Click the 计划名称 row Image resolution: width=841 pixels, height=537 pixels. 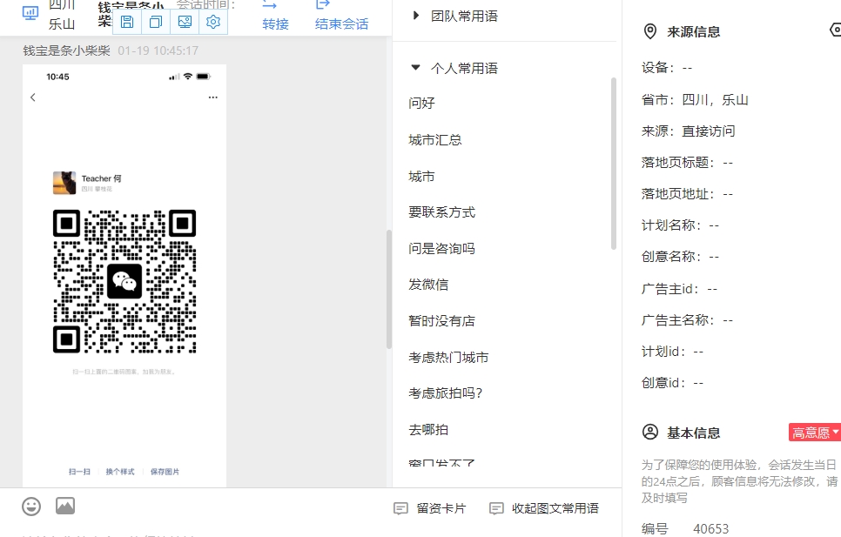(x=681, y=225)
